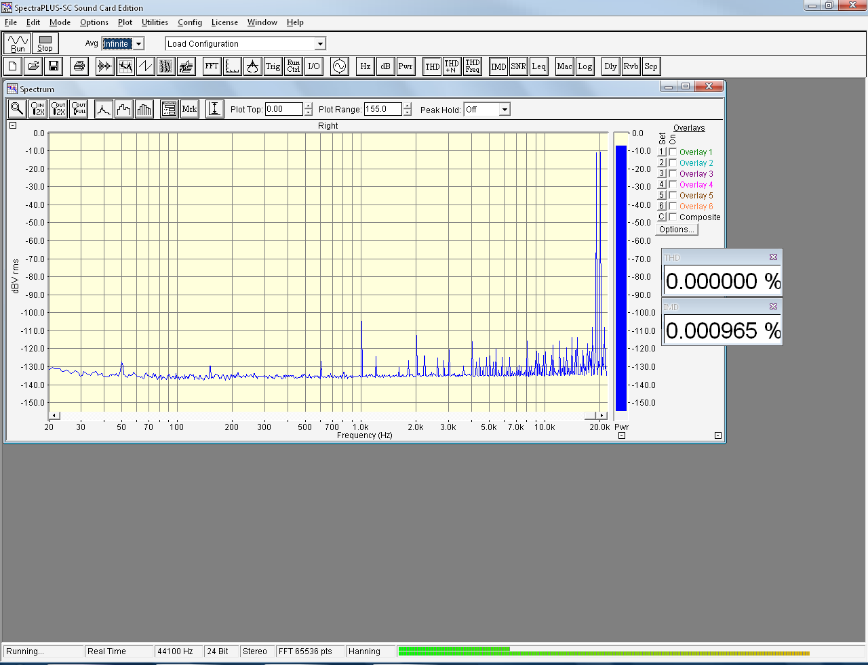Screen dimensions: 868x665
Task: Open the I/O settings toolbar button
Action: point(314,66)
